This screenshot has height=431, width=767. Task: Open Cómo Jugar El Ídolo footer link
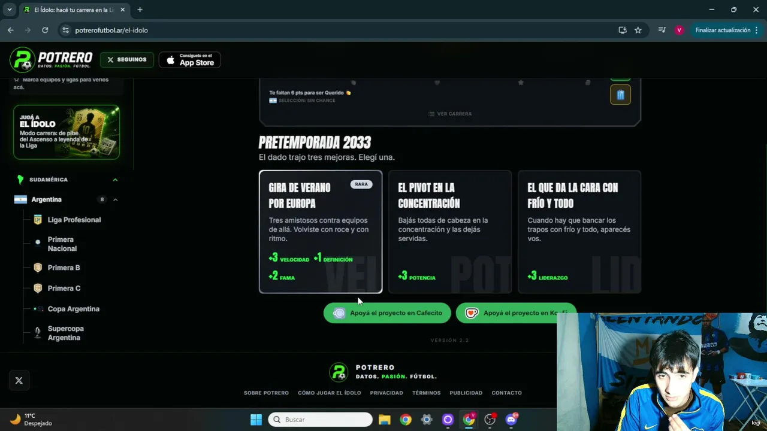click(x=330, y=393)
